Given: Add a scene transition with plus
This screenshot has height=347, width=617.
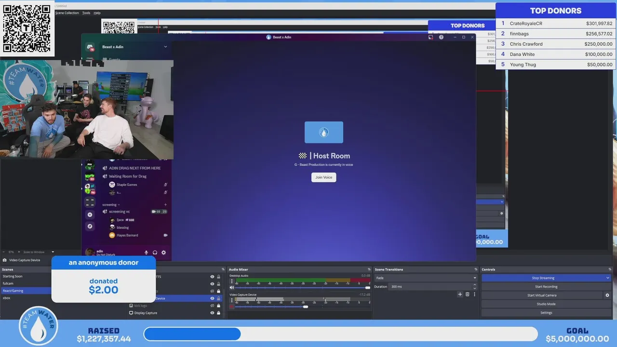Looking at the screenshot, I should [x=460, y=294].
